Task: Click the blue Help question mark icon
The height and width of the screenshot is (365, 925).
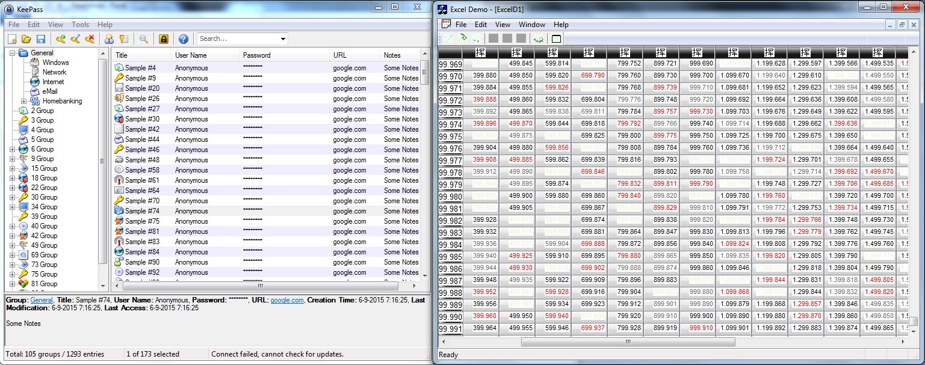Action: point(184,39)
